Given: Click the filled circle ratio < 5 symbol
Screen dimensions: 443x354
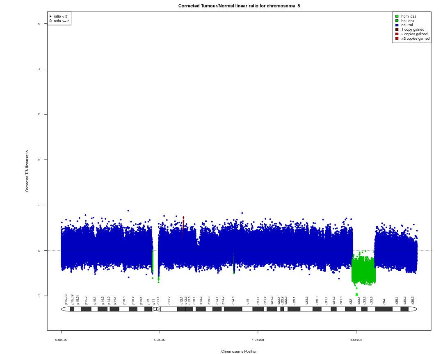Looking at the screenshot, I should coord(50,16).
